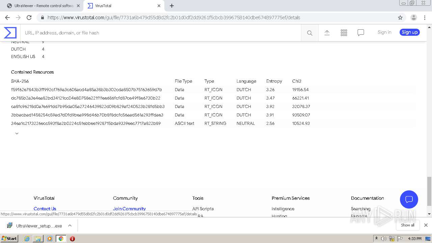Open a new tab with the plus icon
This screenshot has height=243, width=432.
pos(172,6)
